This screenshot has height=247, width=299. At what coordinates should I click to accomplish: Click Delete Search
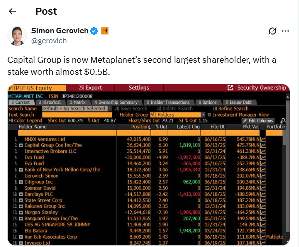(175, 109)
